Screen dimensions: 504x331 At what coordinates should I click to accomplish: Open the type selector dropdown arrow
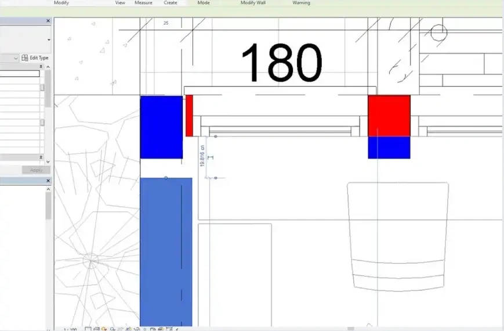coord(49,40)
